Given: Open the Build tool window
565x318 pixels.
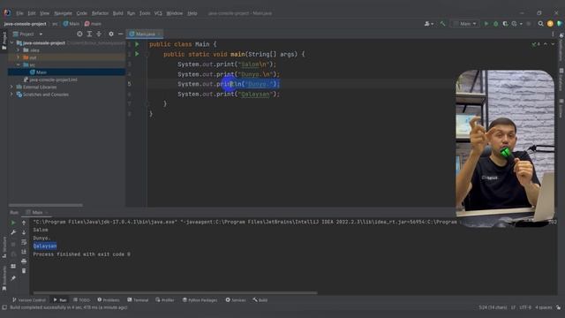Looking at the screenshot, I should pos(260,300).
